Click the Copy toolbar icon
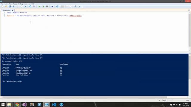Screen dimensions: 191x107 (x=17, y=7)
